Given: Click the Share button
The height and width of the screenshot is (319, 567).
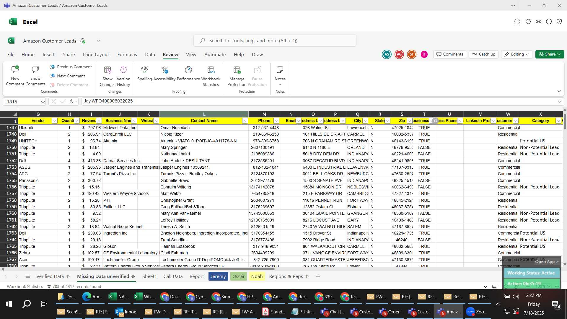Looking at the screenshot, I should click(x=550, y=54).
